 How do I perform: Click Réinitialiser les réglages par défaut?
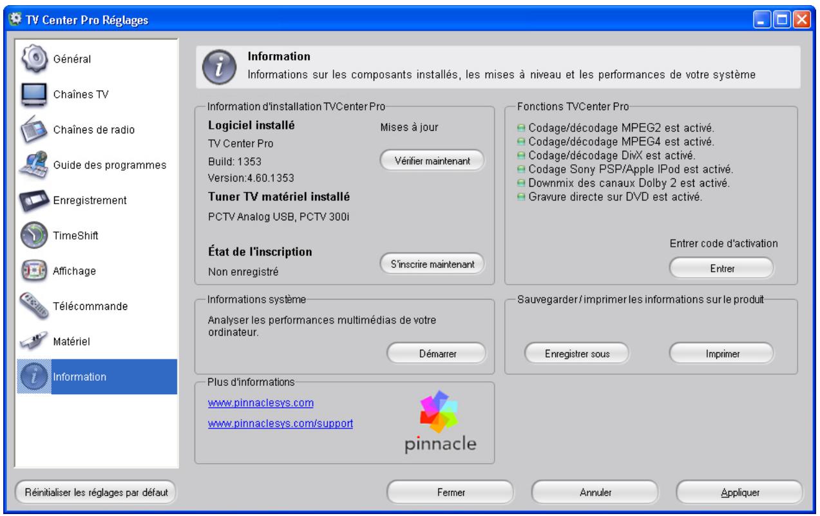95,493
